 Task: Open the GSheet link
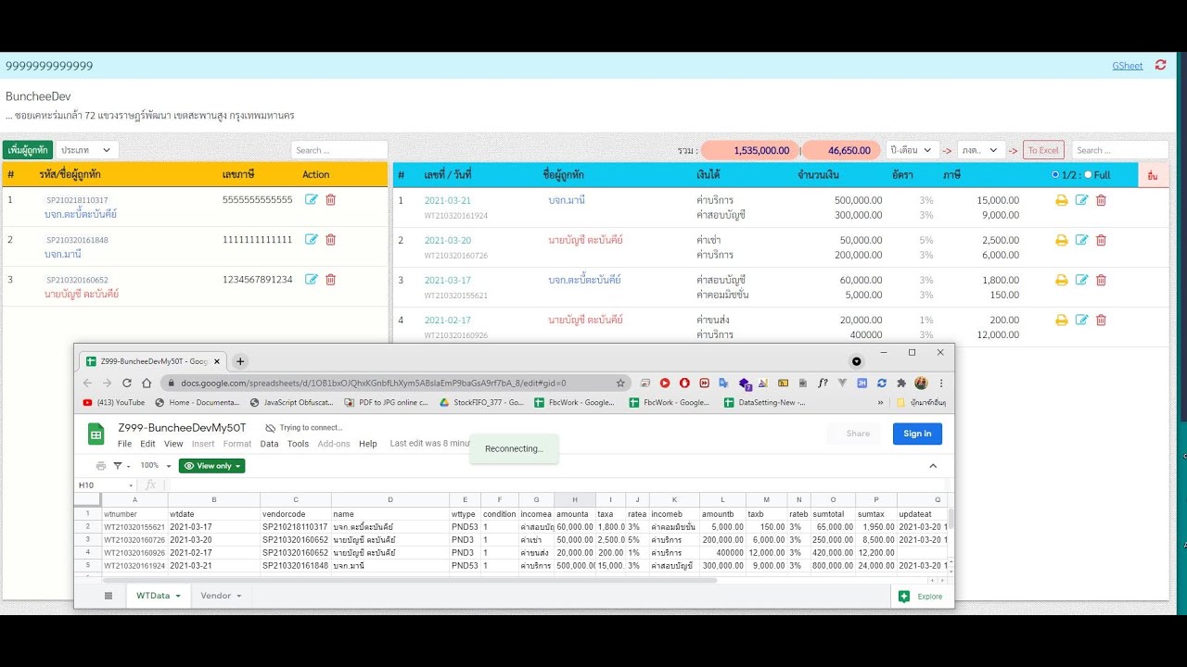click(x=1128, y=66)
